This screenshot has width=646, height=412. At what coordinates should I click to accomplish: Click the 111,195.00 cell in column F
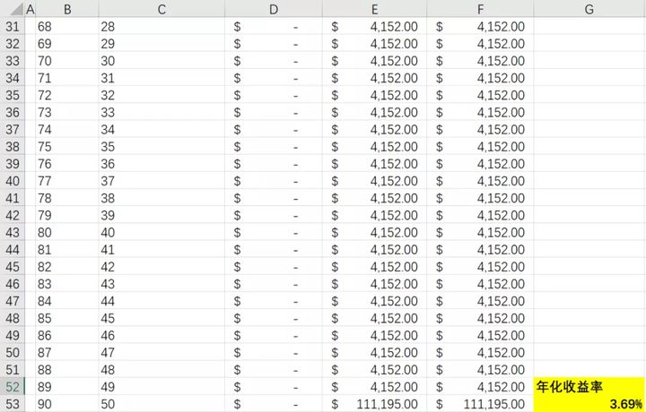tap(480, 404)
